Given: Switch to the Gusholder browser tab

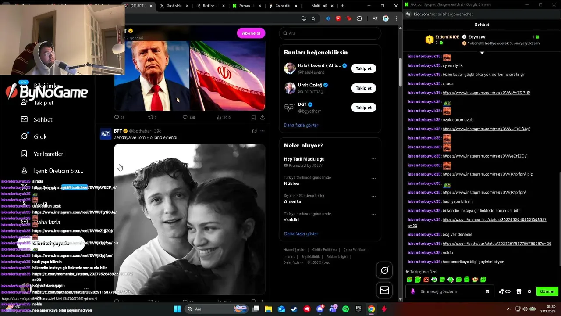Looking at the screenshot, I should [x=174, y=6].
